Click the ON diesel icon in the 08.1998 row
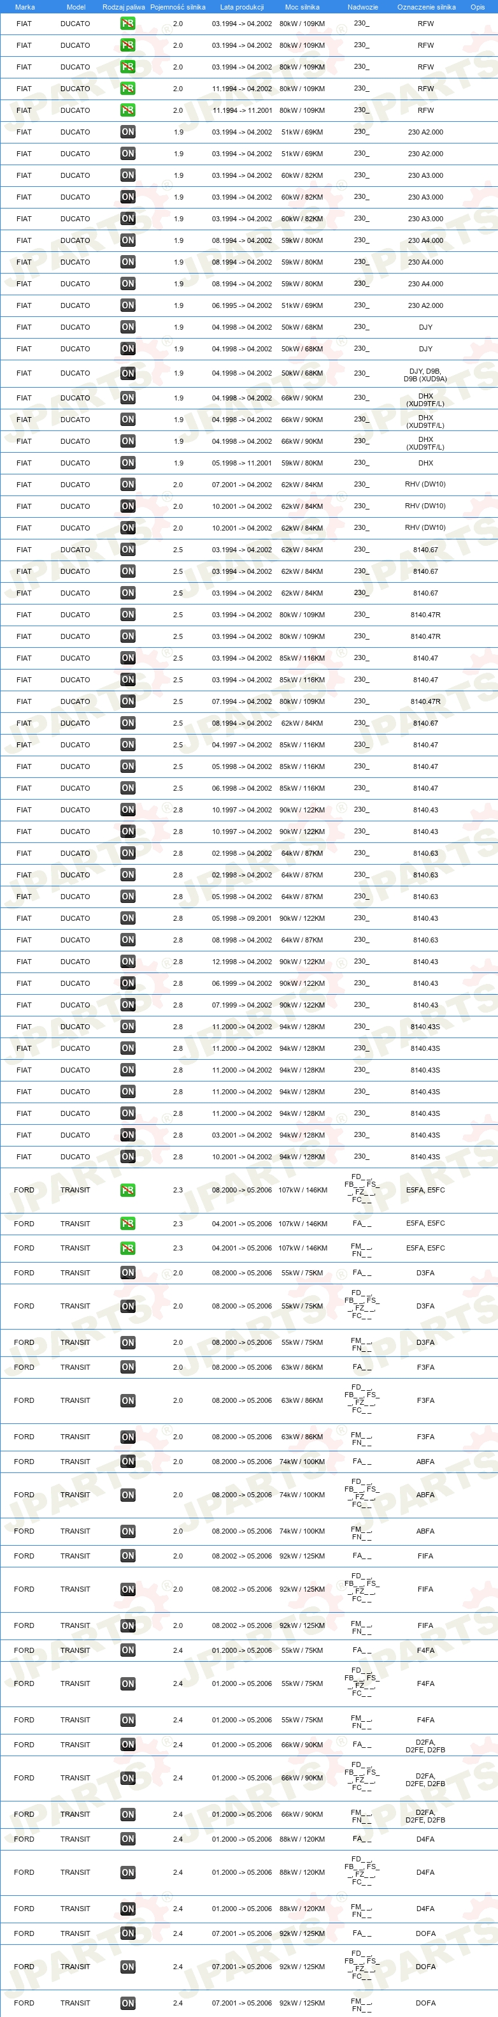Image resolution: width=498 pixels, height=2017 pixels. point(127,941)
